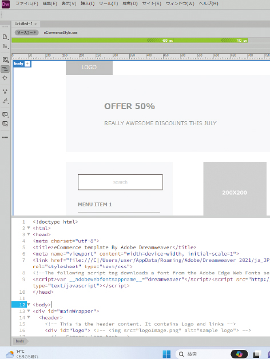Click the REALLY AWESOME DISCOUNTS THIS JULY text
Image resolution: width=270 pixels, height=359 pixels.
(x=160, y=123)
